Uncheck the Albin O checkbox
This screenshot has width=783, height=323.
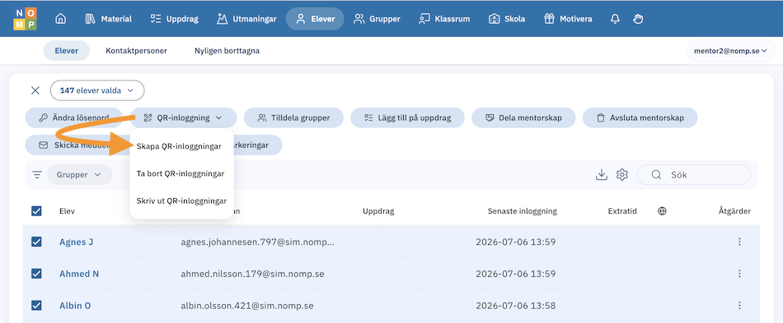click(36, 306)
